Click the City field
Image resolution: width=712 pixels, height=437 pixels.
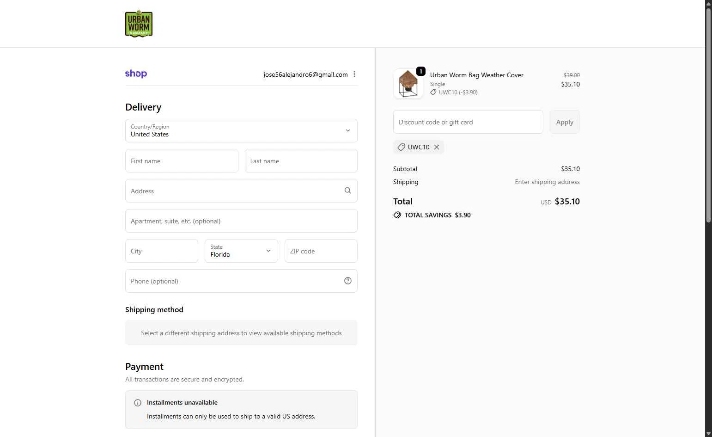(x=162, y=251)
